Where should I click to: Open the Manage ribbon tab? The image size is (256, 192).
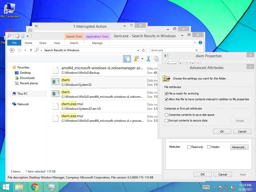(x=97, y=43)
